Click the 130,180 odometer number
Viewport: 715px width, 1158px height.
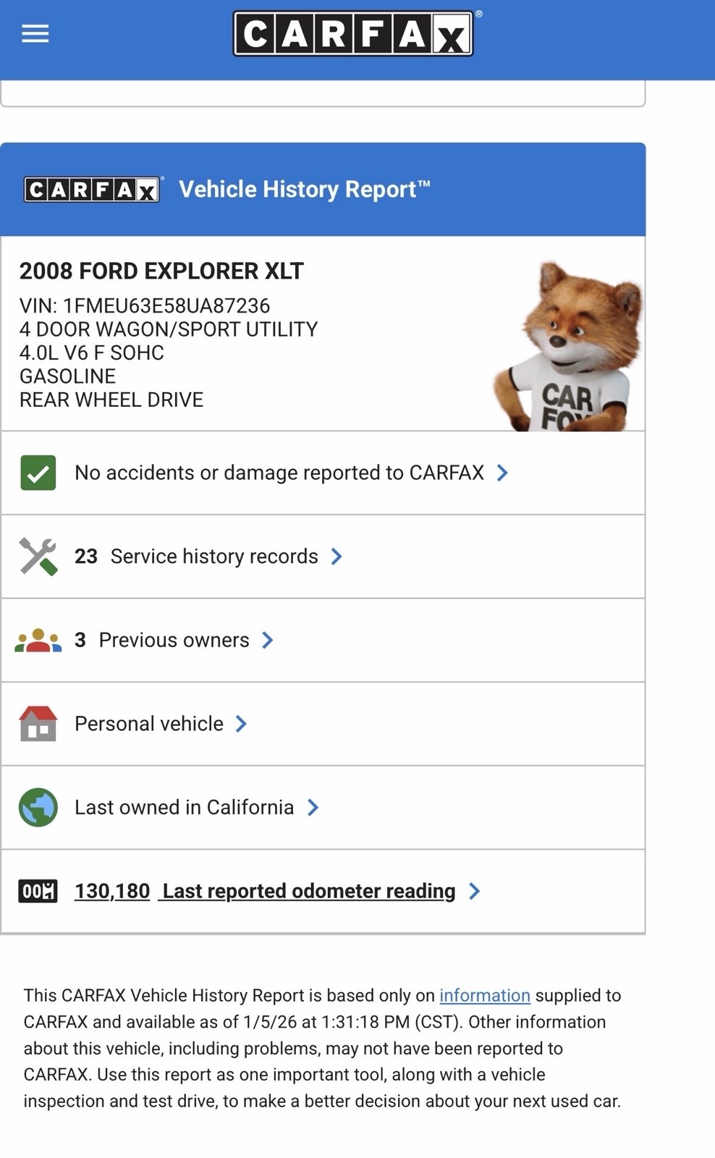point(112,891)
